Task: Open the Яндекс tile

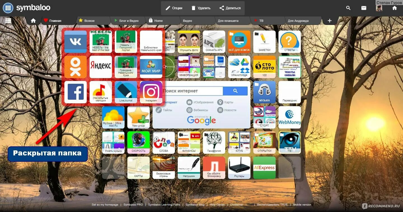Action: tap(101, 67)
